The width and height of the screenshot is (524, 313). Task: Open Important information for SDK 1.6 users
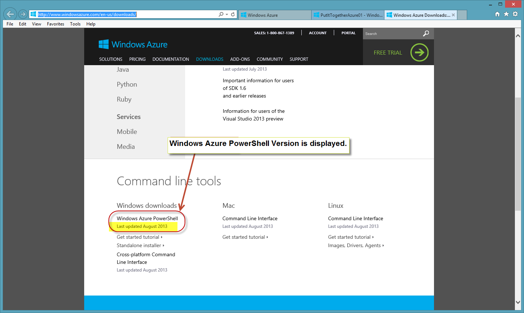258,88
